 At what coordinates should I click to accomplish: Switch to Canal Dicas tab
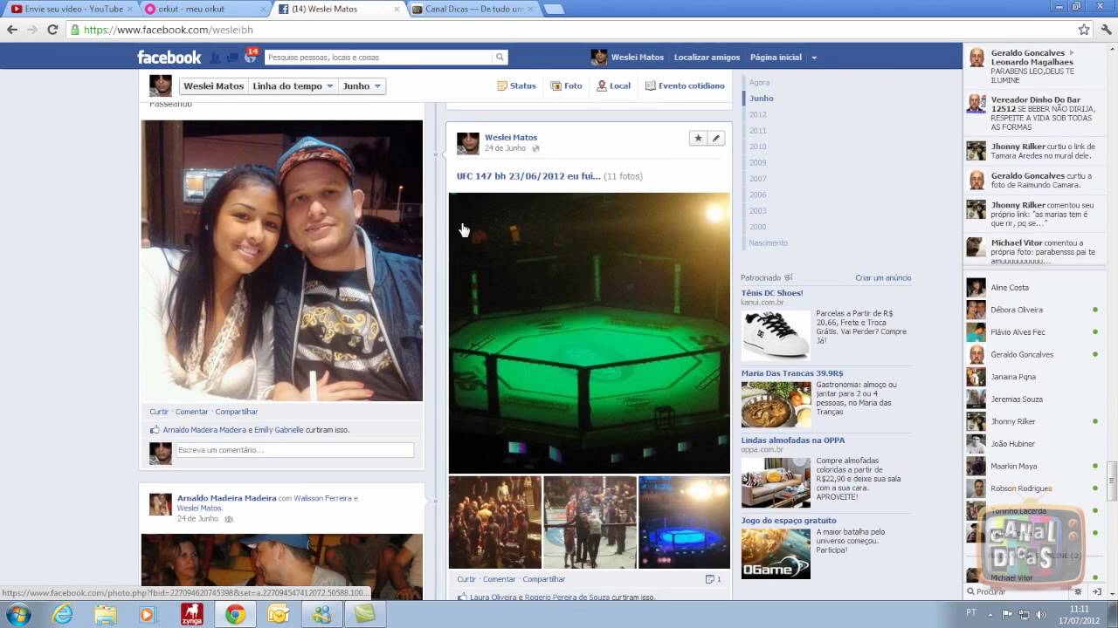[473, 10]
